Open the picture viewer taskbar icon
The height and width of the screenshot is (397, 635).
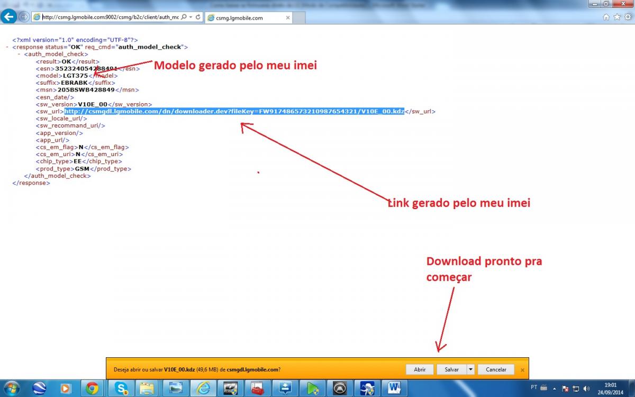point(176,388)
